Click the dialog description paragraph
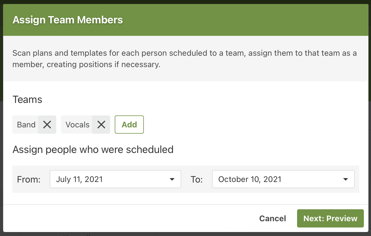 [184, 59]
